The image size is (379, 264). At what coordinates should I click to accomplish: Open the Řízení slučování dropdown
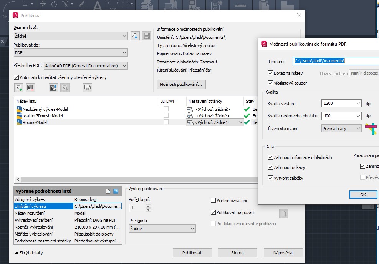341,129
